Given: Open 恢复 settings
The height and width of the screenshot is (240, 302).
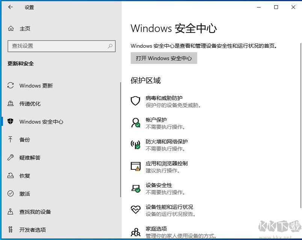Looking at the screenshot, I should click(x=25, y=176).
